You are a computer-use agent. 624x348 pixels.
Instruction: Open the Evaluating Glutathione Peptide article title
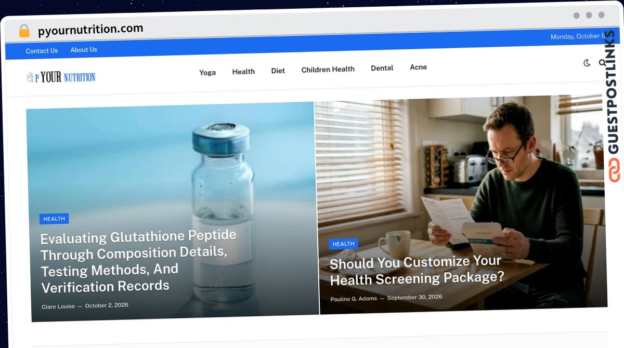click(138, 262)
